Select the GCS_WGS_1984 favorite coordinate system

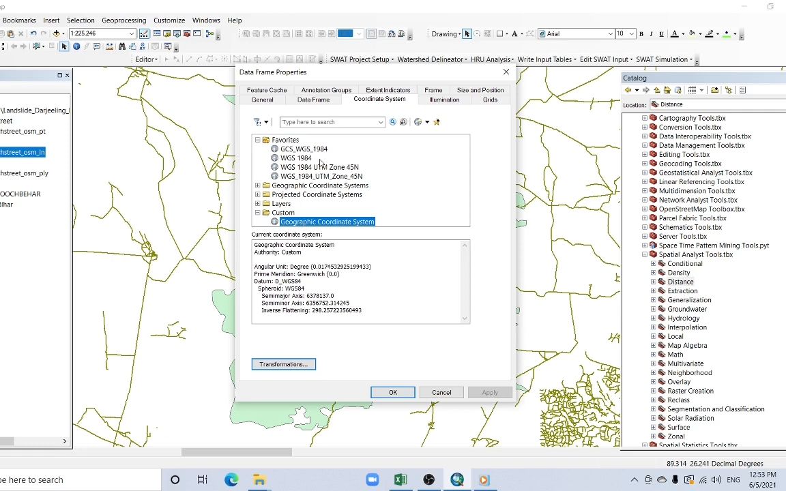click(304, 149)
